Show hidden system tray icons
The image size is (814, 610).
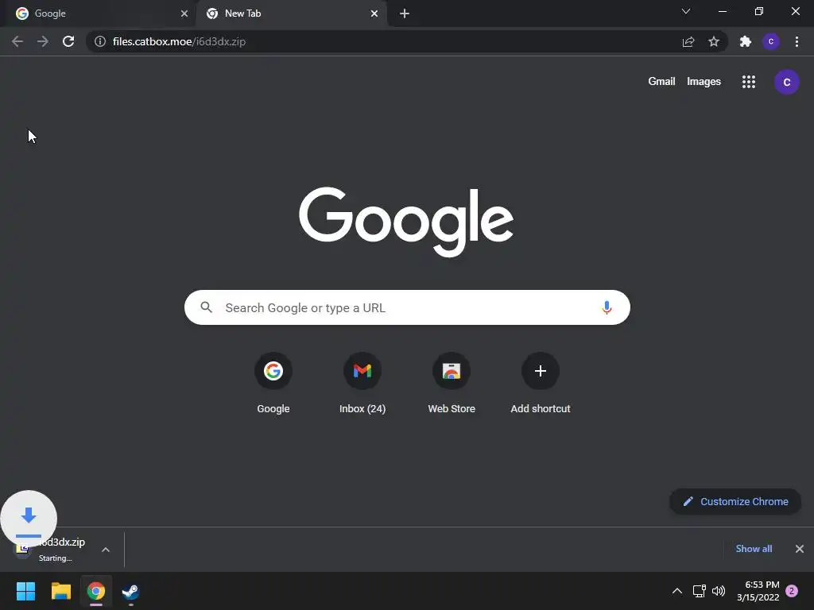[x=677, y=591]
